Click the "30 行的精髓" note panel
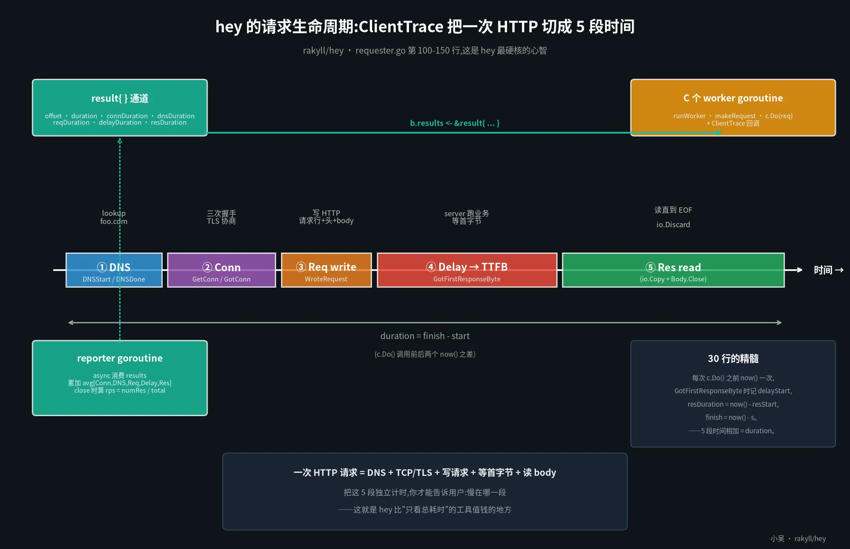 click(733, 394)
